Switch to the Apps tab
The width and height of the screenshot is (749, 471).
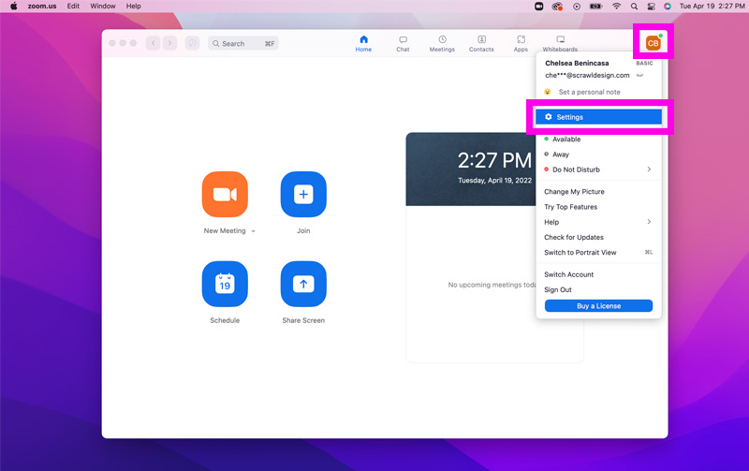(x=521, y=43)
